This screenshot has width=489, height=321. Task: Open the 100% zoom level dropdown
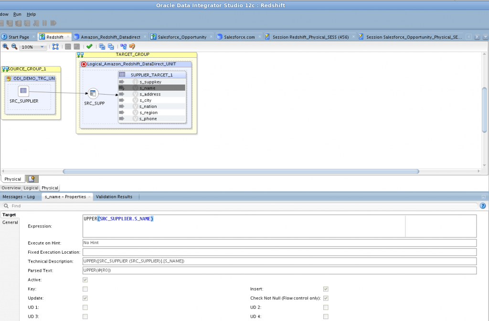(x=43, y=47)
